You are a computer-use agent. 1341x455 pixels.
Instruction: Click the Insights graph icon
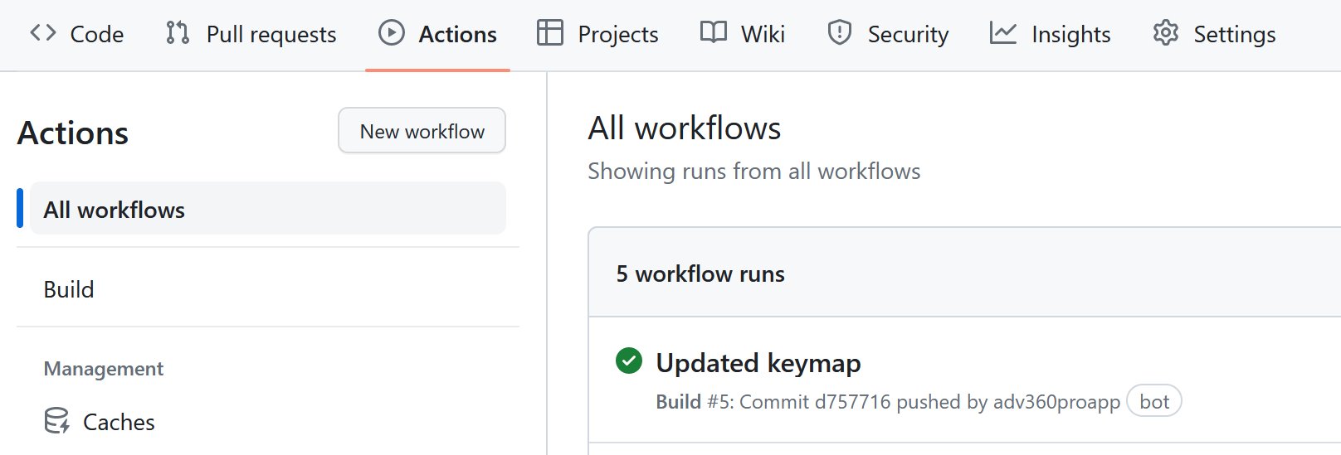tap(1003, 33)
